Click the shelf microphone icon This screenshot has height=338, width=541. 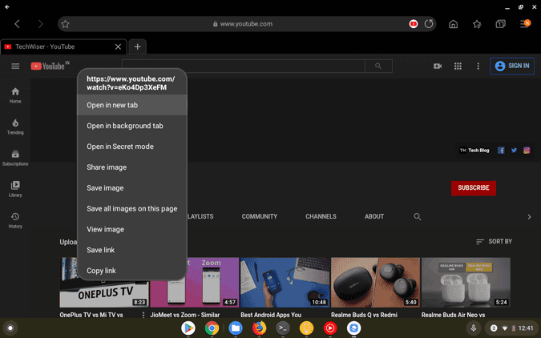point(474,328)
